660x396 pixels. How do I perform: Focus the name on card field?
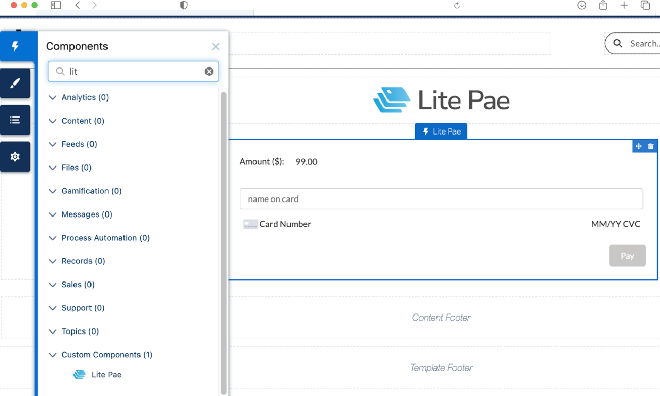(x=441, y=199)
